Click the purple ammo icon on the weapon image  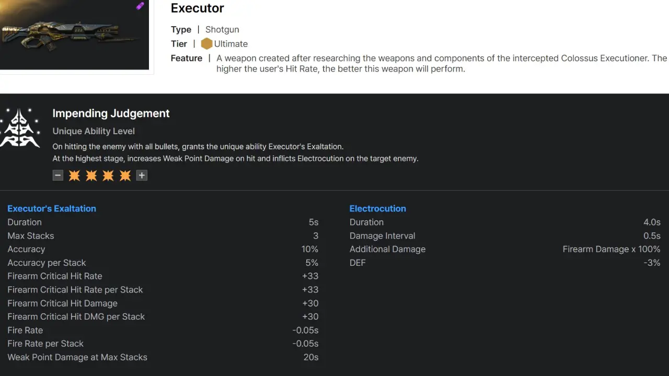click(x=140, y=5)
